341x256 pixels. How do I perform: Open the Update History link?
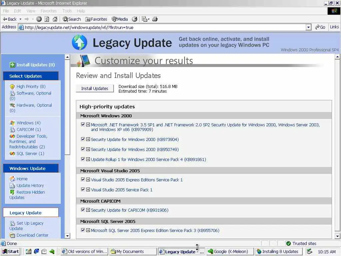click(x=30, y=186)
